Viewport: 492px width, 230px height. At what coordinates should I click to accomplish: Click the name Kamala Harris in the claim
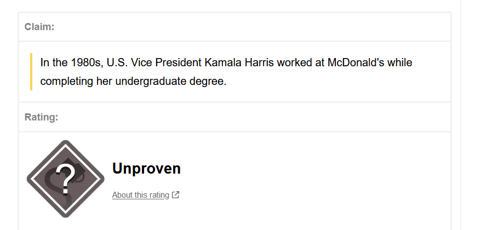(239, 62)
